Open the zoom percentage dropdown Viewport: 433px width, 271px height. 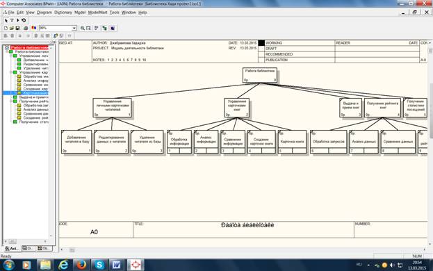click(x=74, y=28)
